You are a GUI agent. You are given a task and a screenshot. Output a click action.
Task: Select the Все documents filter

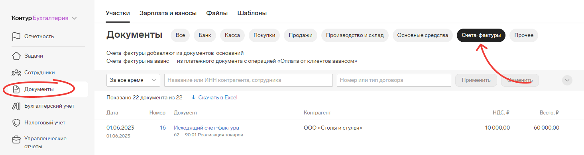click(180, 35)
